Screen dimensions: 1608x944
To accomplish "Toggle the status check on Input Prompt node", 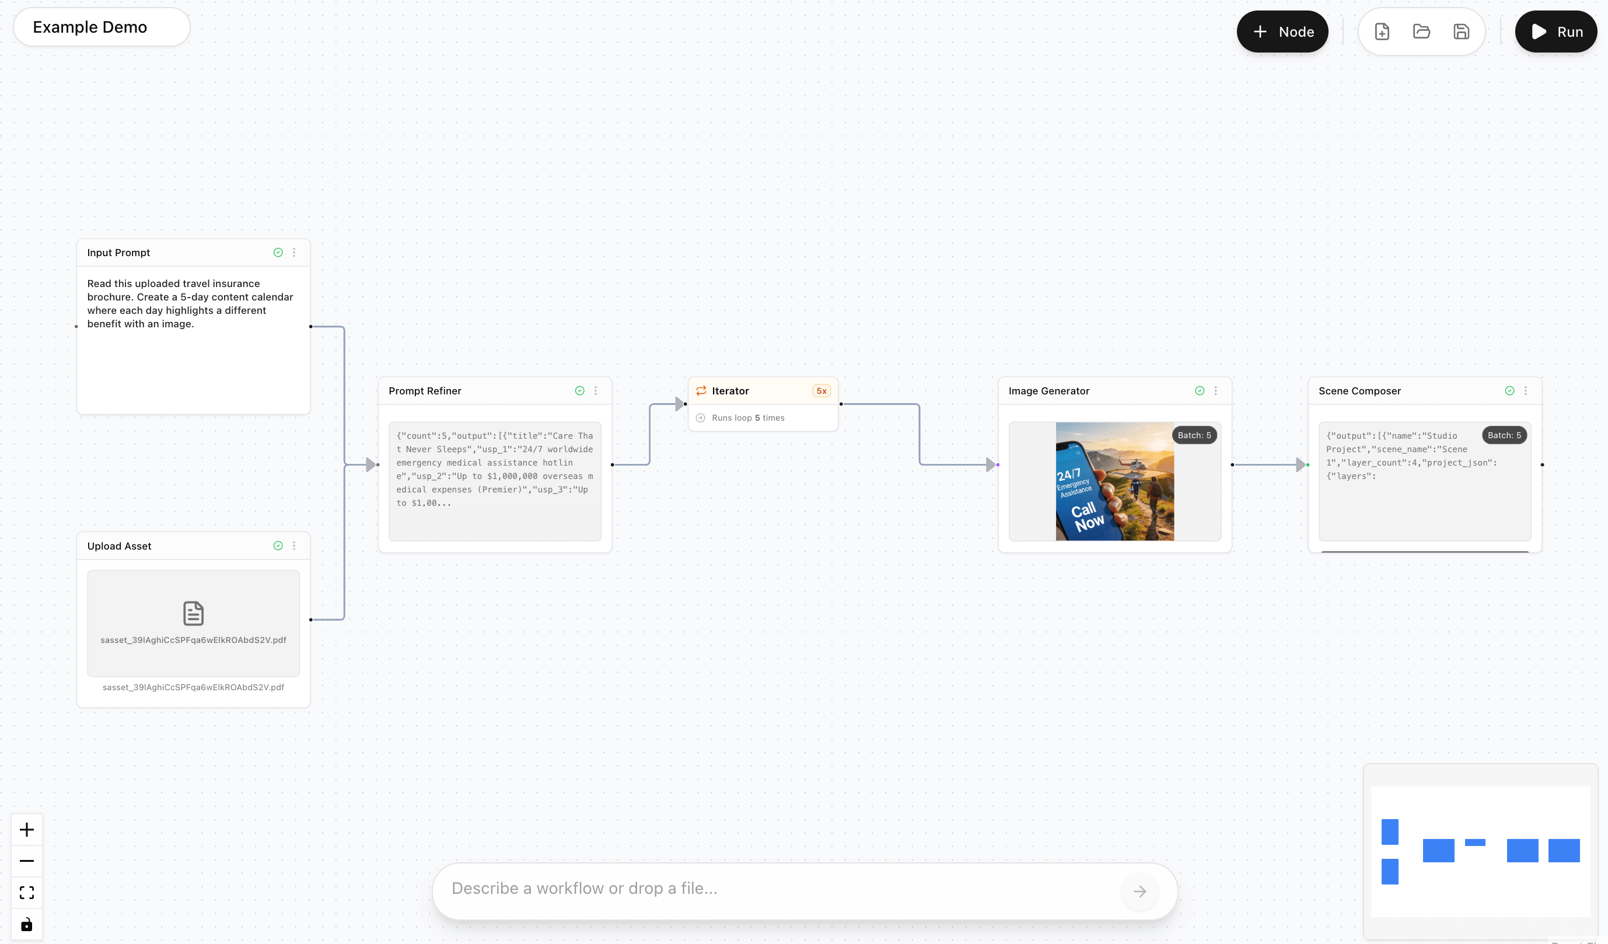I will click(x=278, y=252).
